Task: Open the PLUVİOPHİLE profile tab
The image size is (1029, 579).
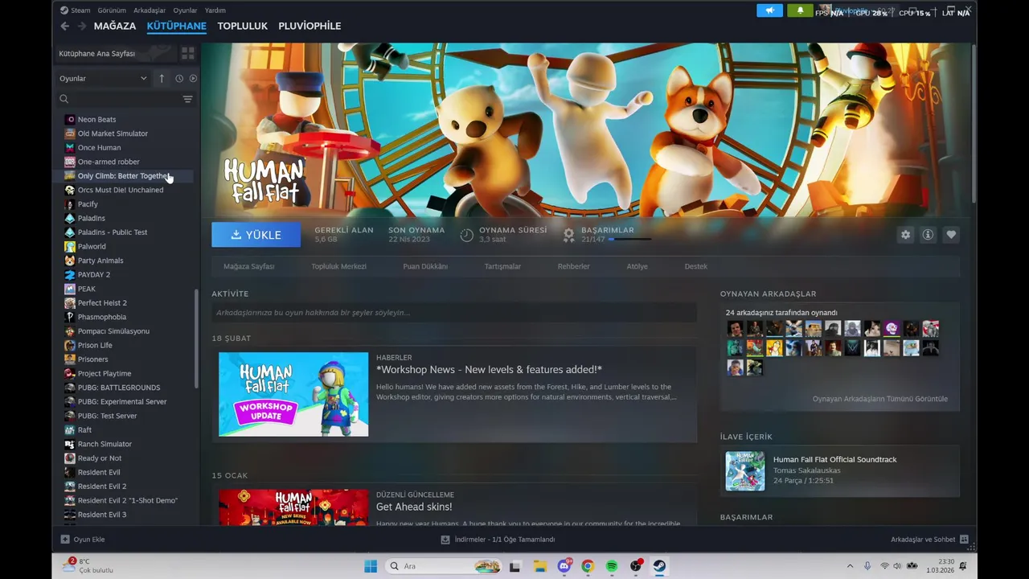Action: click(310, 26)
